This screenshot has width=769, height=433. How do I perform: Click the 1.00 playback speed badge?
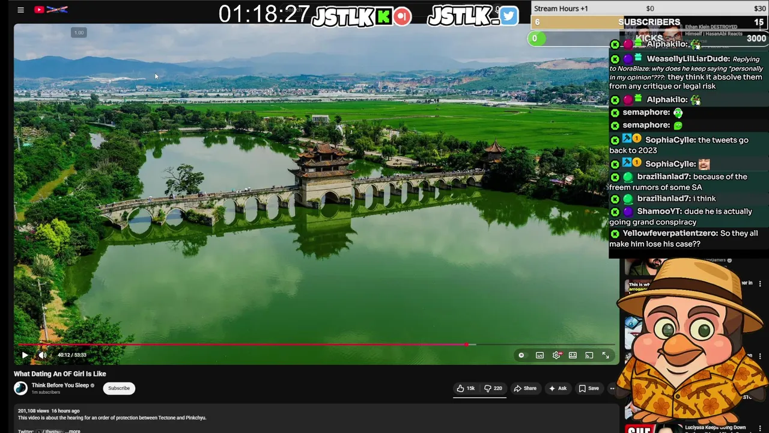(x=79, y=32)
